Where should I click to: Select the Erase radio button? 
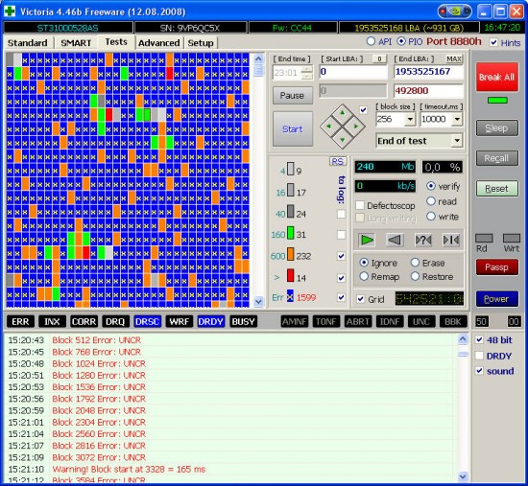[415, 263]
